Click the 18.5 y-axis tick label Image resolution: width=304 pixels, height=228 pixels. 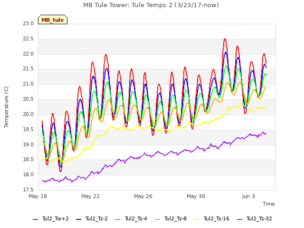(28, 160)
